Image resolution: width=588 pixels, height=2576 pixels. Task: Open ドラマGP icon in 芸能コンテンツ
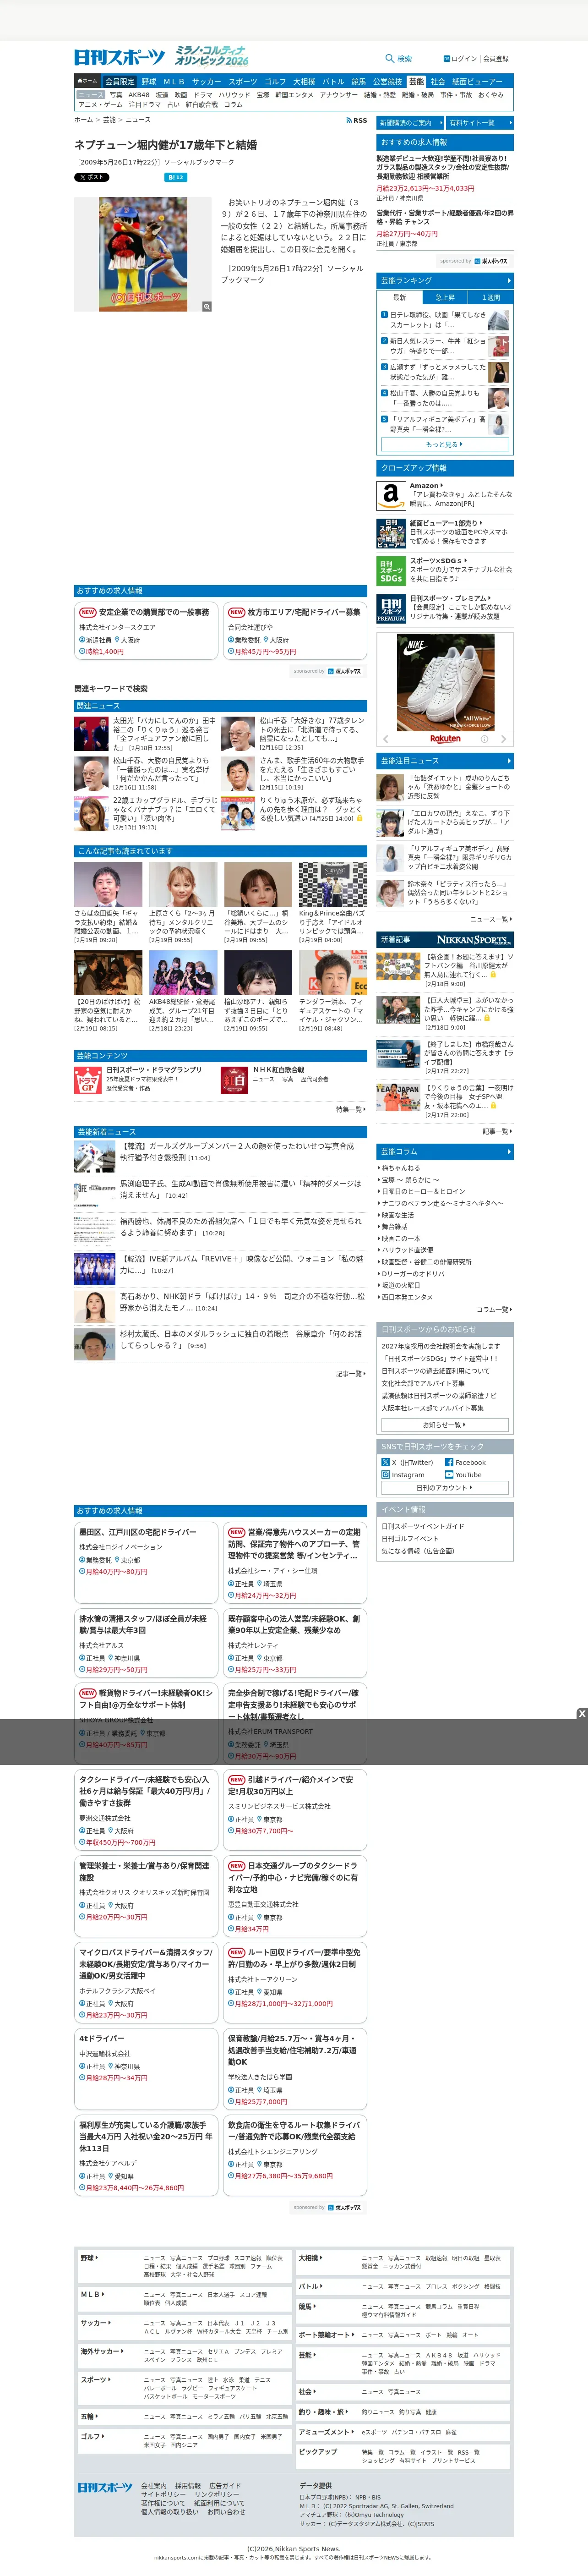[x=88, y=1080]
